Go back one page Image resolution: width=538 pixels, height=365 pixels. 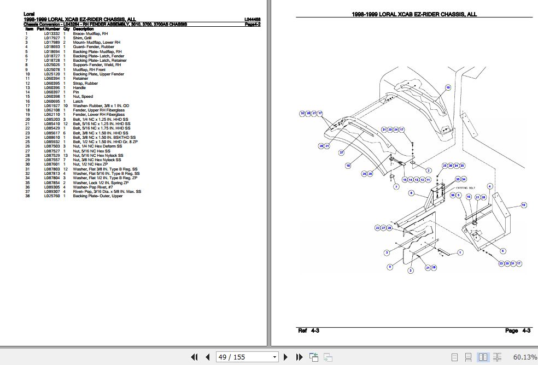tap(208, 357)
